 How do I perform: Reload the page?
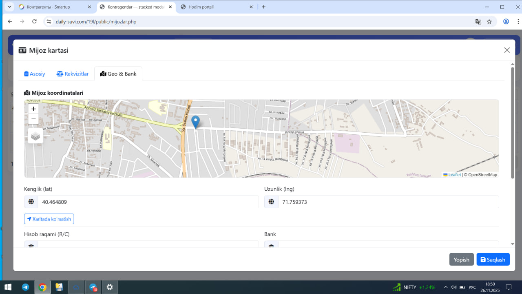pyautogui.click(x=34, y=22)
